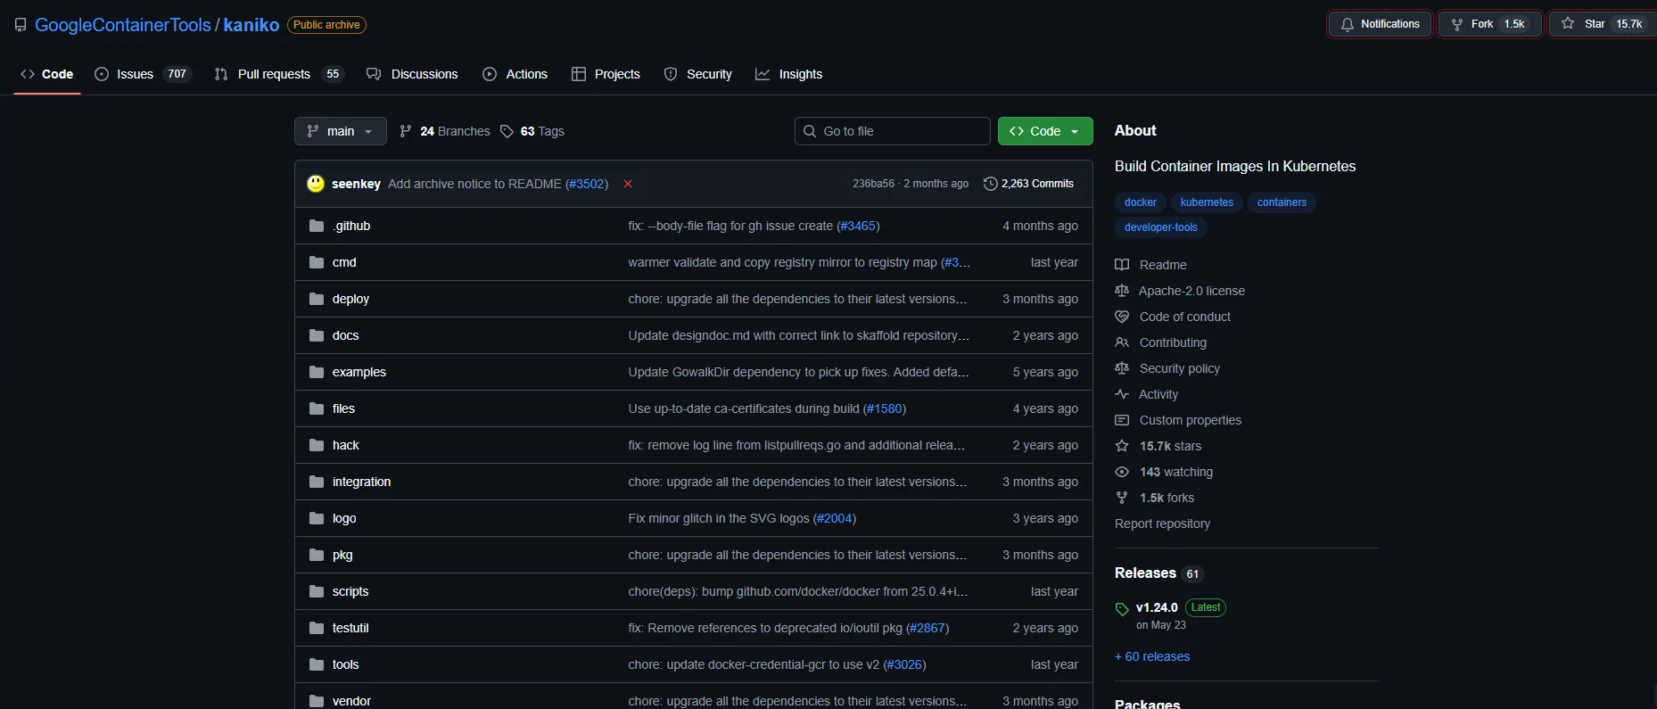
Task: Click the integration folder icon
Action: 317,482
